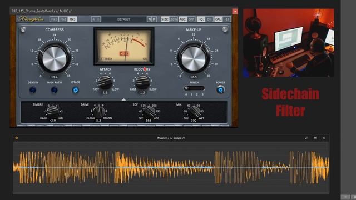Go to previous preset with left arrow
The width and height of the screenshot is (356, 200).
pos(149,19)
